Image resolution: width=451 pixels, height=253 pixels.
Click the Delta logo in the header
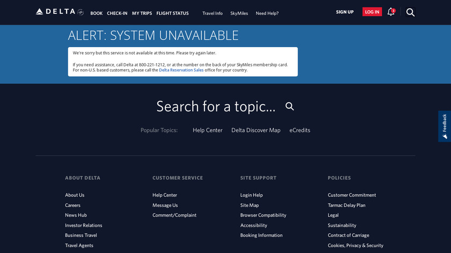click(60, 12)
